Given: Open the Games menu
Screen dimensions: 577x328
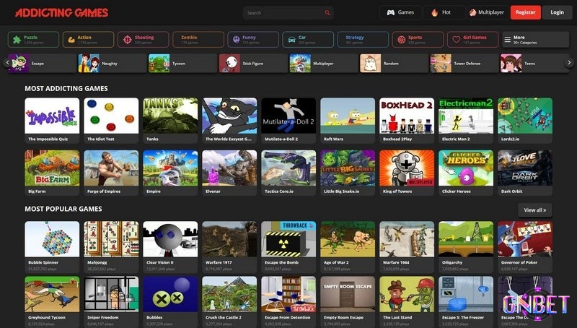Looking at the screenshot, I should coord(400,12).
